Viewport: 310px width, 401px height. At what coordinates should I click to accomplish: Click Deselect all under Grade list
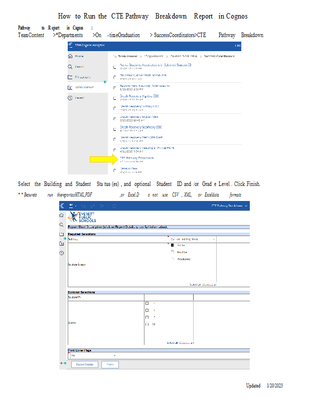187,343
